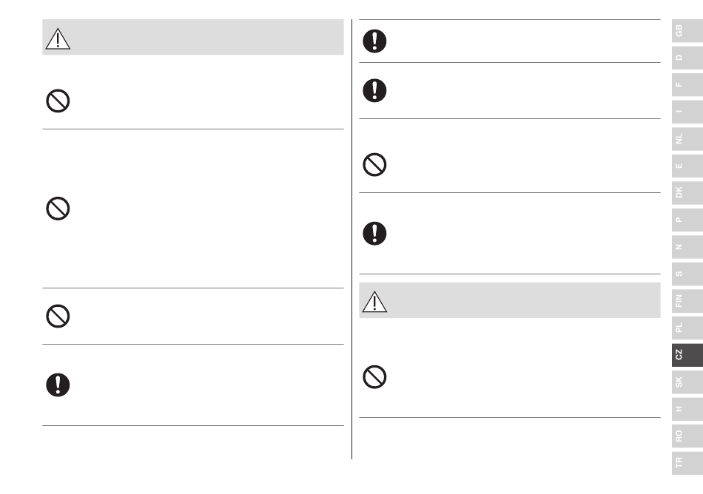The width and height of the screenshot is (703, 494).
Task: Click prohibition sign beneath right column warning banner
Action: [x=374, y=376]
